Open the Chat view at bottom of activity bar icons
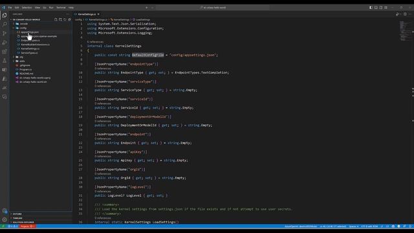 click(x=5, y=96)
